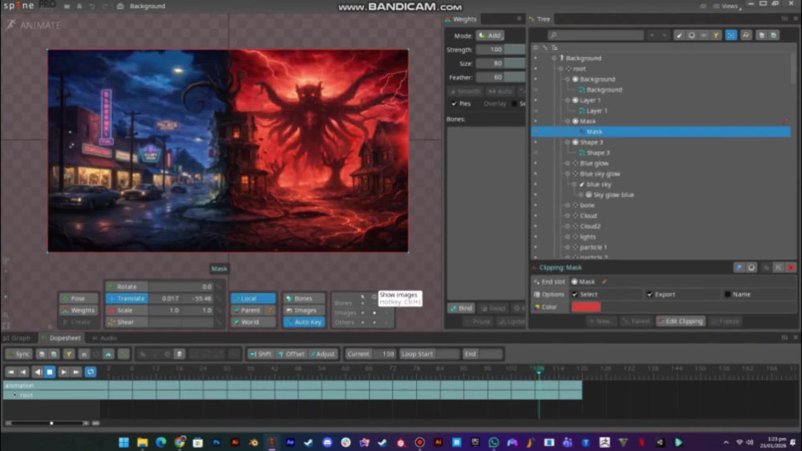Toggle the Name option checkbox
Viewport: 802px width, 451px height.
click(x=727, y=295)
